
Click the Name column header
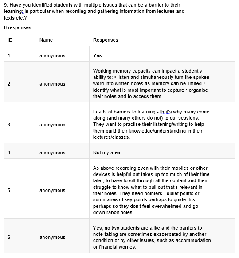46,40
